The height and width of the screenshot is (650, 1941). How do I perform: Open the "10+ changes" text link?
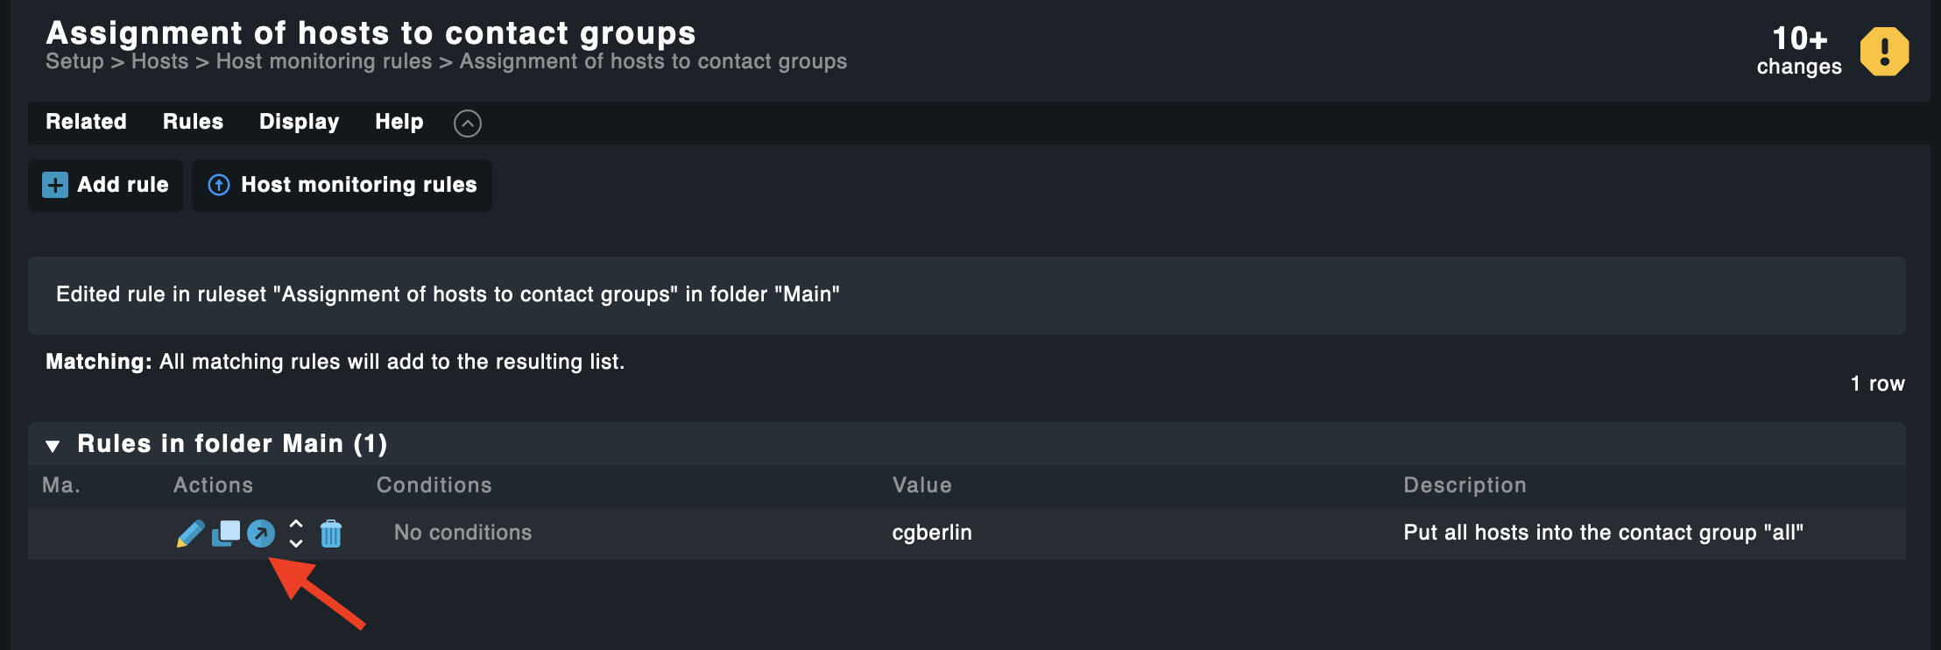(1799, 51)
